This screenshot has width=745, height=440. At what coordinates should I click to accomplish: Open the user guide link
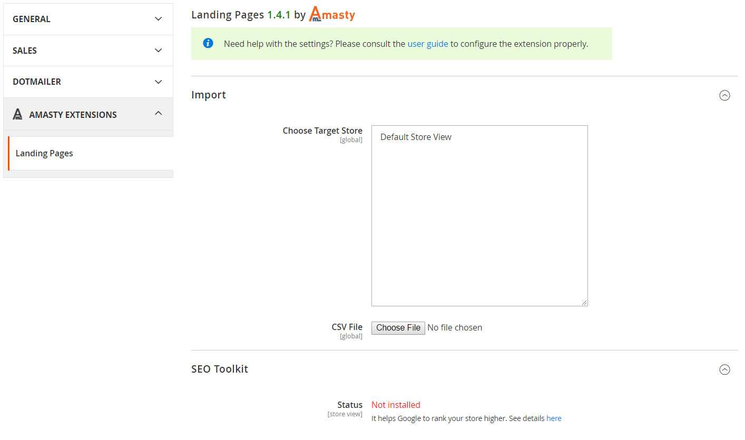427,44
